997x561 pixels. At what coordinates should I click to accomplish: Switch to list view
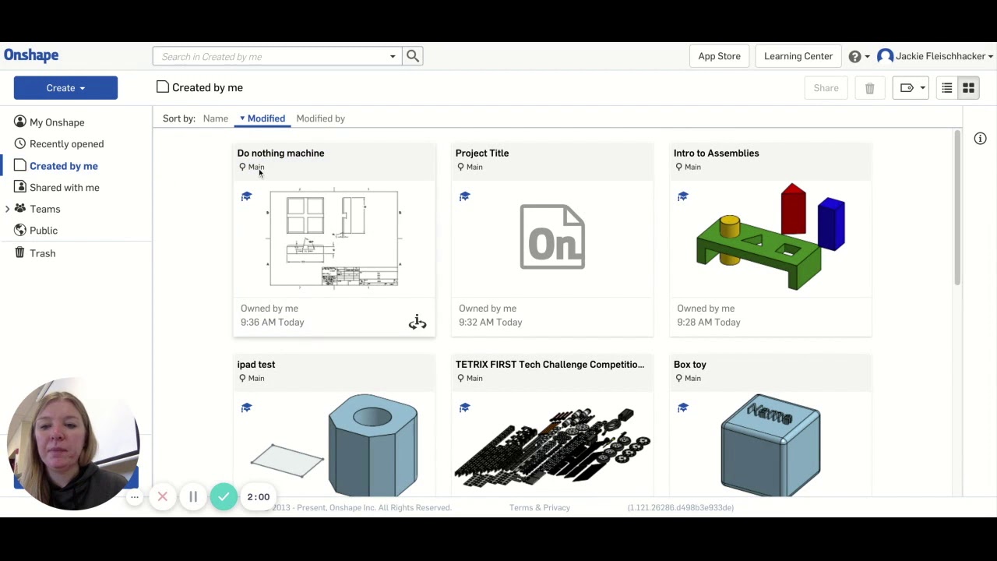pos(946,88)
